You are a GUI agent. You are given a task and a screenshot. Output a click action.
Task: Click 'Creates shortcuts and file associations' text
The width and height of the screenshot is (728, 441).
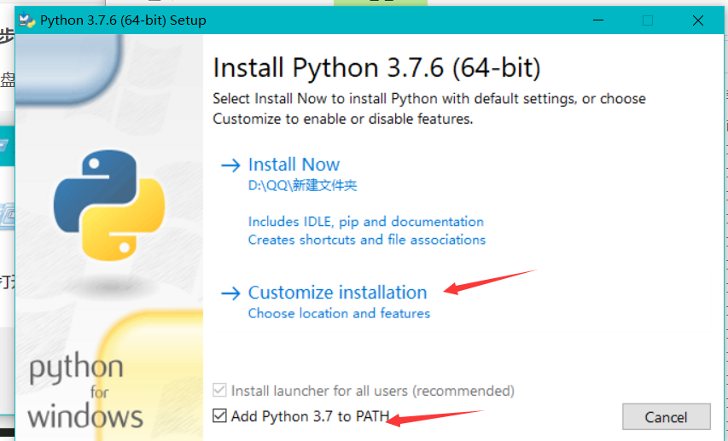[367, 240]
